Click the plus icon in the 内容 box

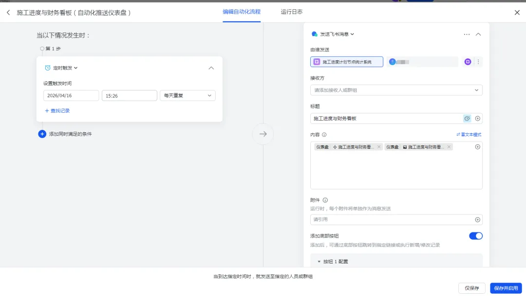click(x=478, y=147)
